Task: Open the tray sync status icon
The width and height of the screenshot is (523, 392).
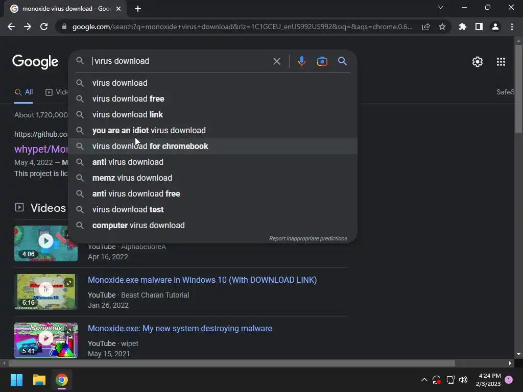Action: [x=437, y=380]
